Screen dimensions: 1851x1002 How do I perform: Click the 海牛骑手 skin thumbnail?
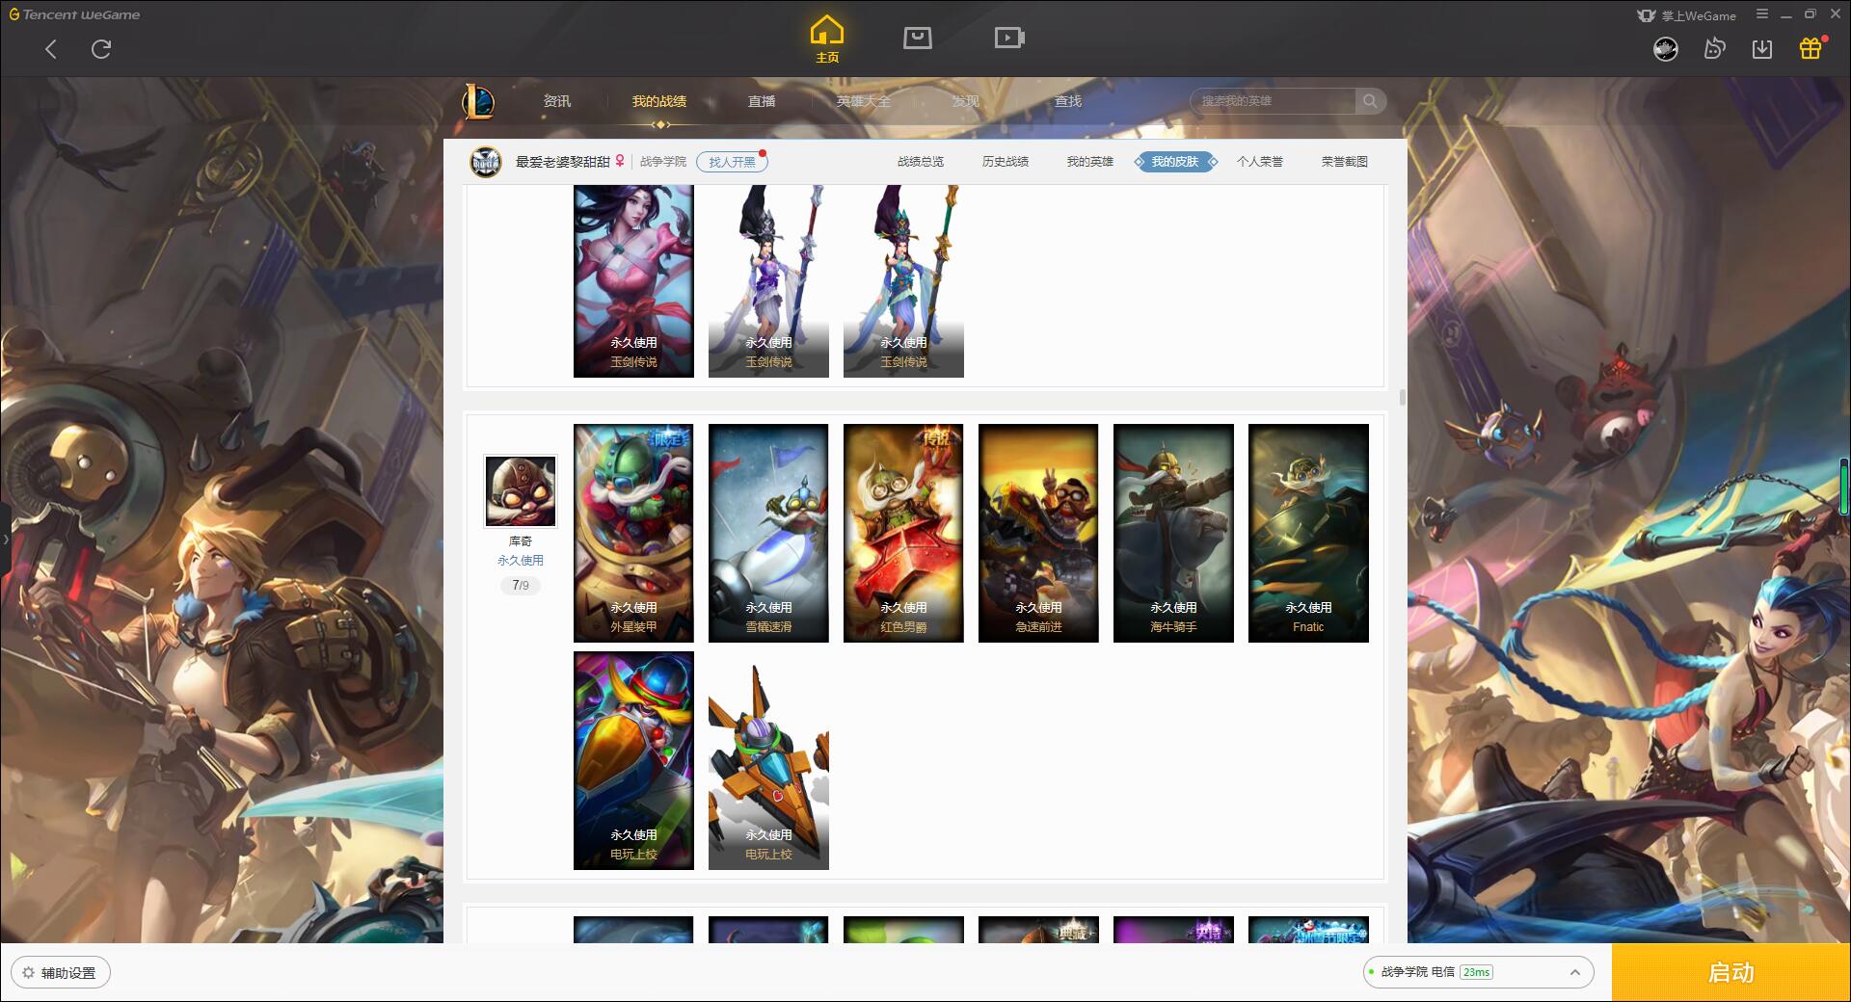coord(1173,533)
